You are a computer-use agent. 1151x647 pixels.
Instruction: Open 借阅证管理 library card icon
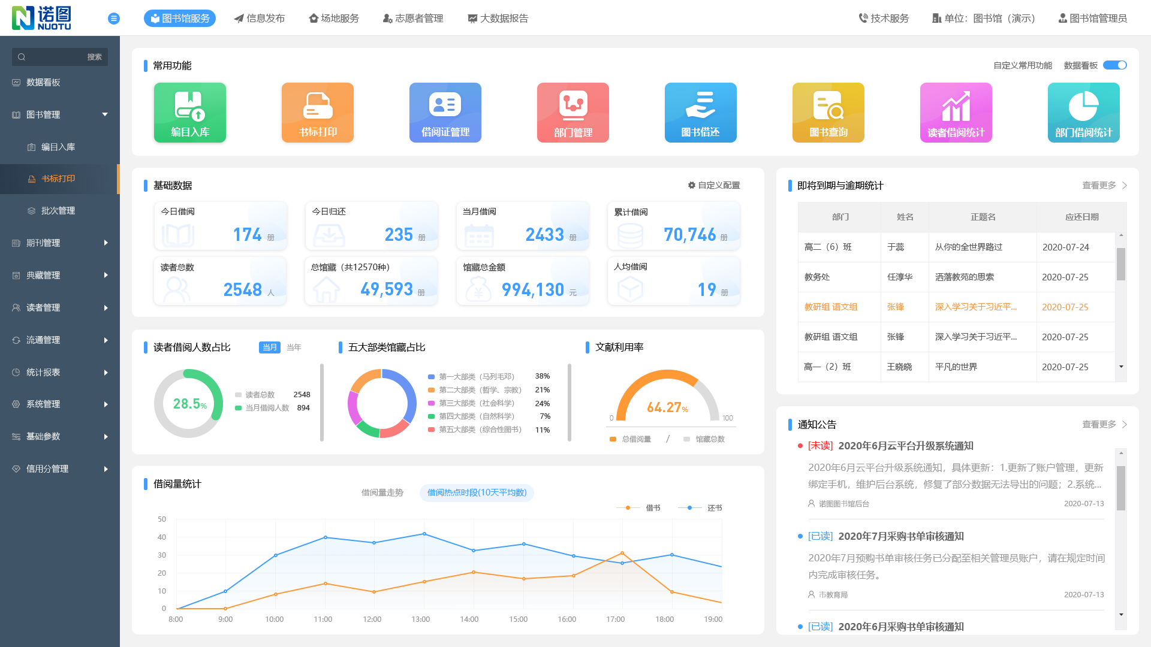[445, 113]
